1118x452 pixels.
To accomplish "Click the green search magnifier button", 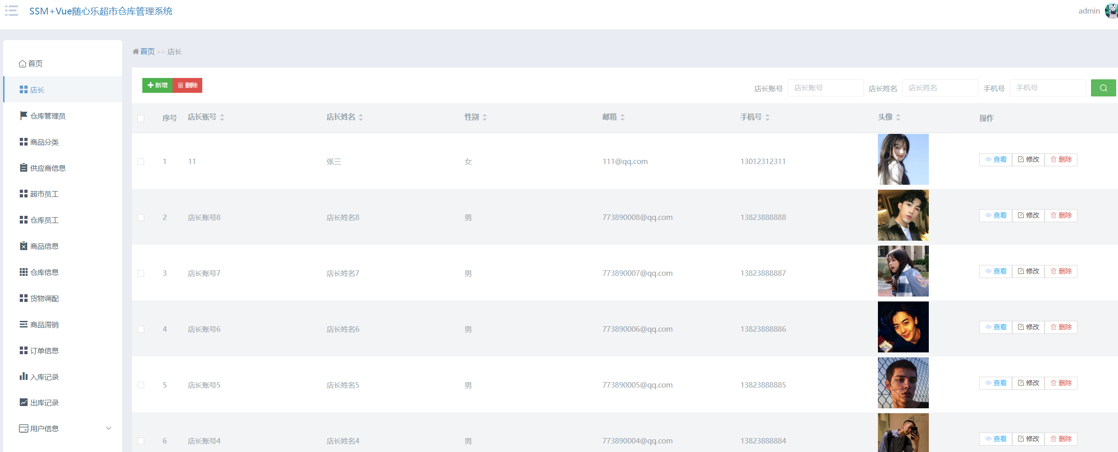I will (x=1103, y=88).
